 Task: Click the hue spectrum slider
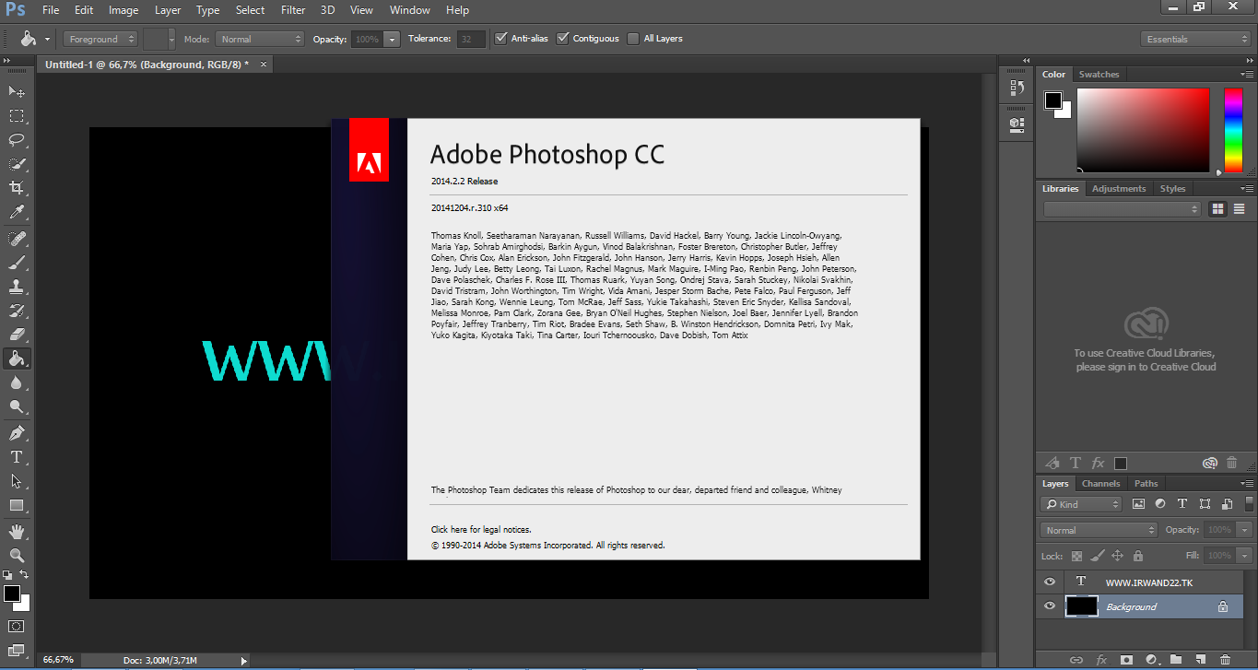click(x=1233, y=130)
